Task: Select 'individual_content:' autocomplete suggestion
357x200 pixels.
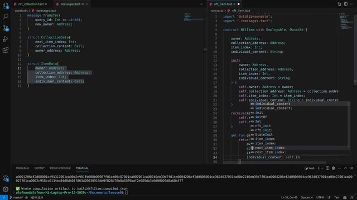Action: (300, 108)
